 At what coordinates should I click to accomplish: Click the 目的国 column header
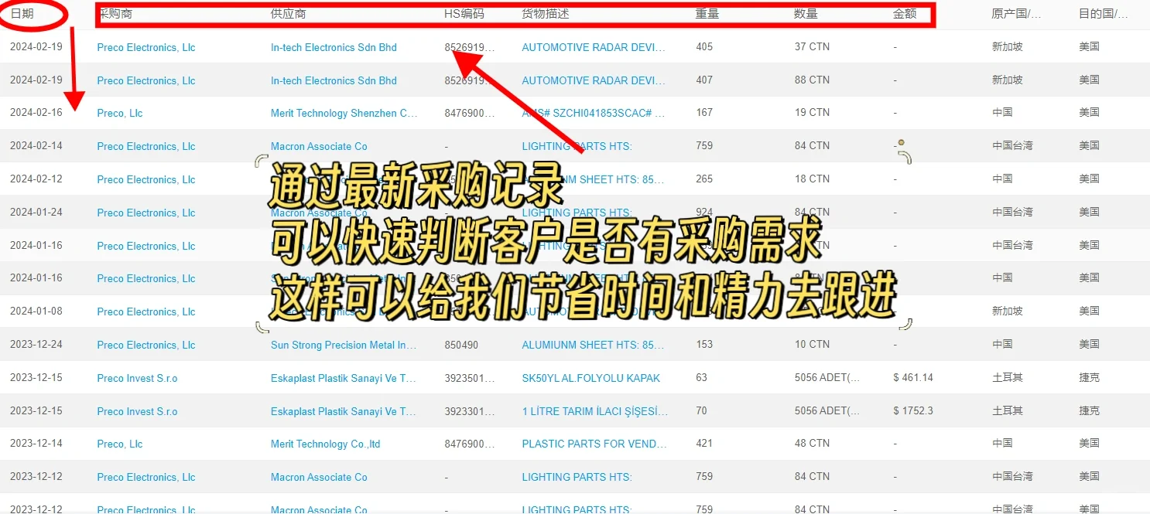coord(1104,14)
